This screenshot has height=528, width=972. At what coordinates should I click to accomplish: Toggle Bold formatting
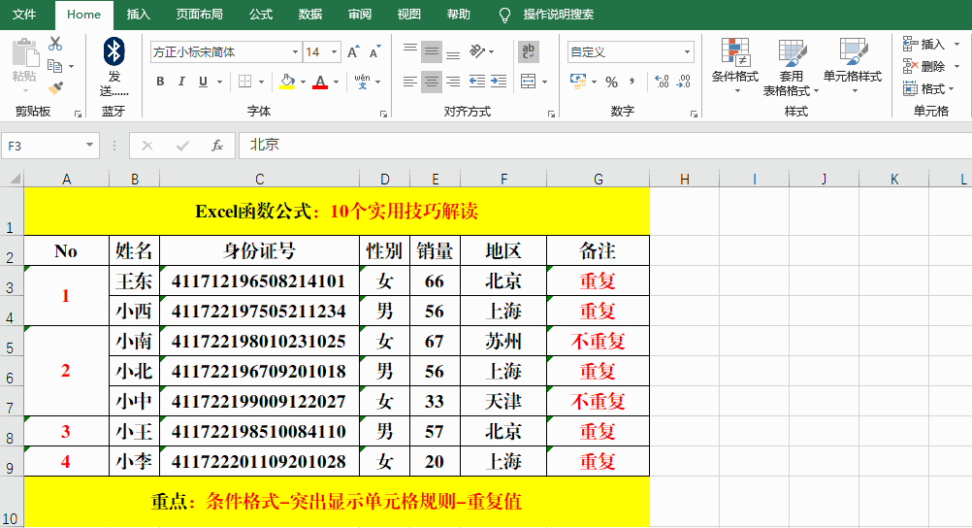[x=160, y=82]
